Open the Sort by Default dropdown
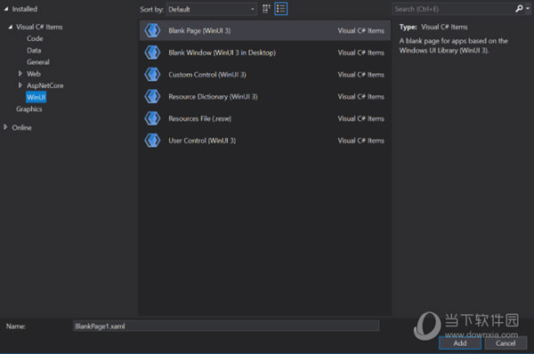Screen dimensions: 534x354 click(212, 9)
